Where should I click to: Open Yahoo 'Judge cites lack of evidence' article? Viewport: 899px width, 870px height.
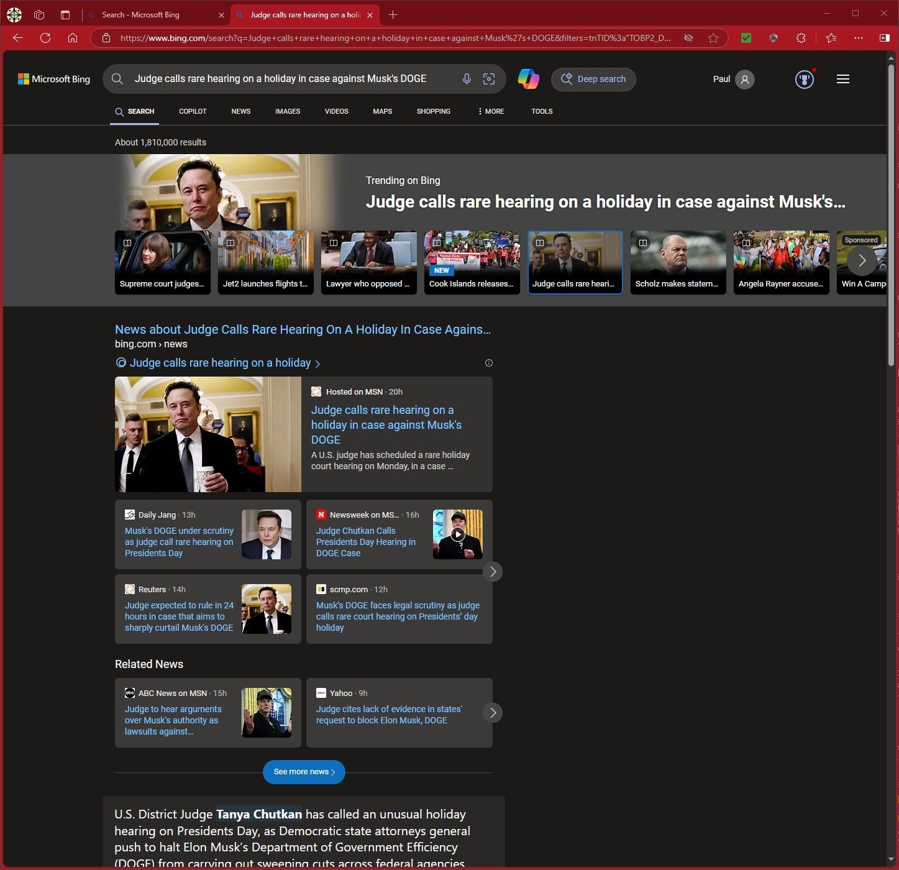(389, 715)
